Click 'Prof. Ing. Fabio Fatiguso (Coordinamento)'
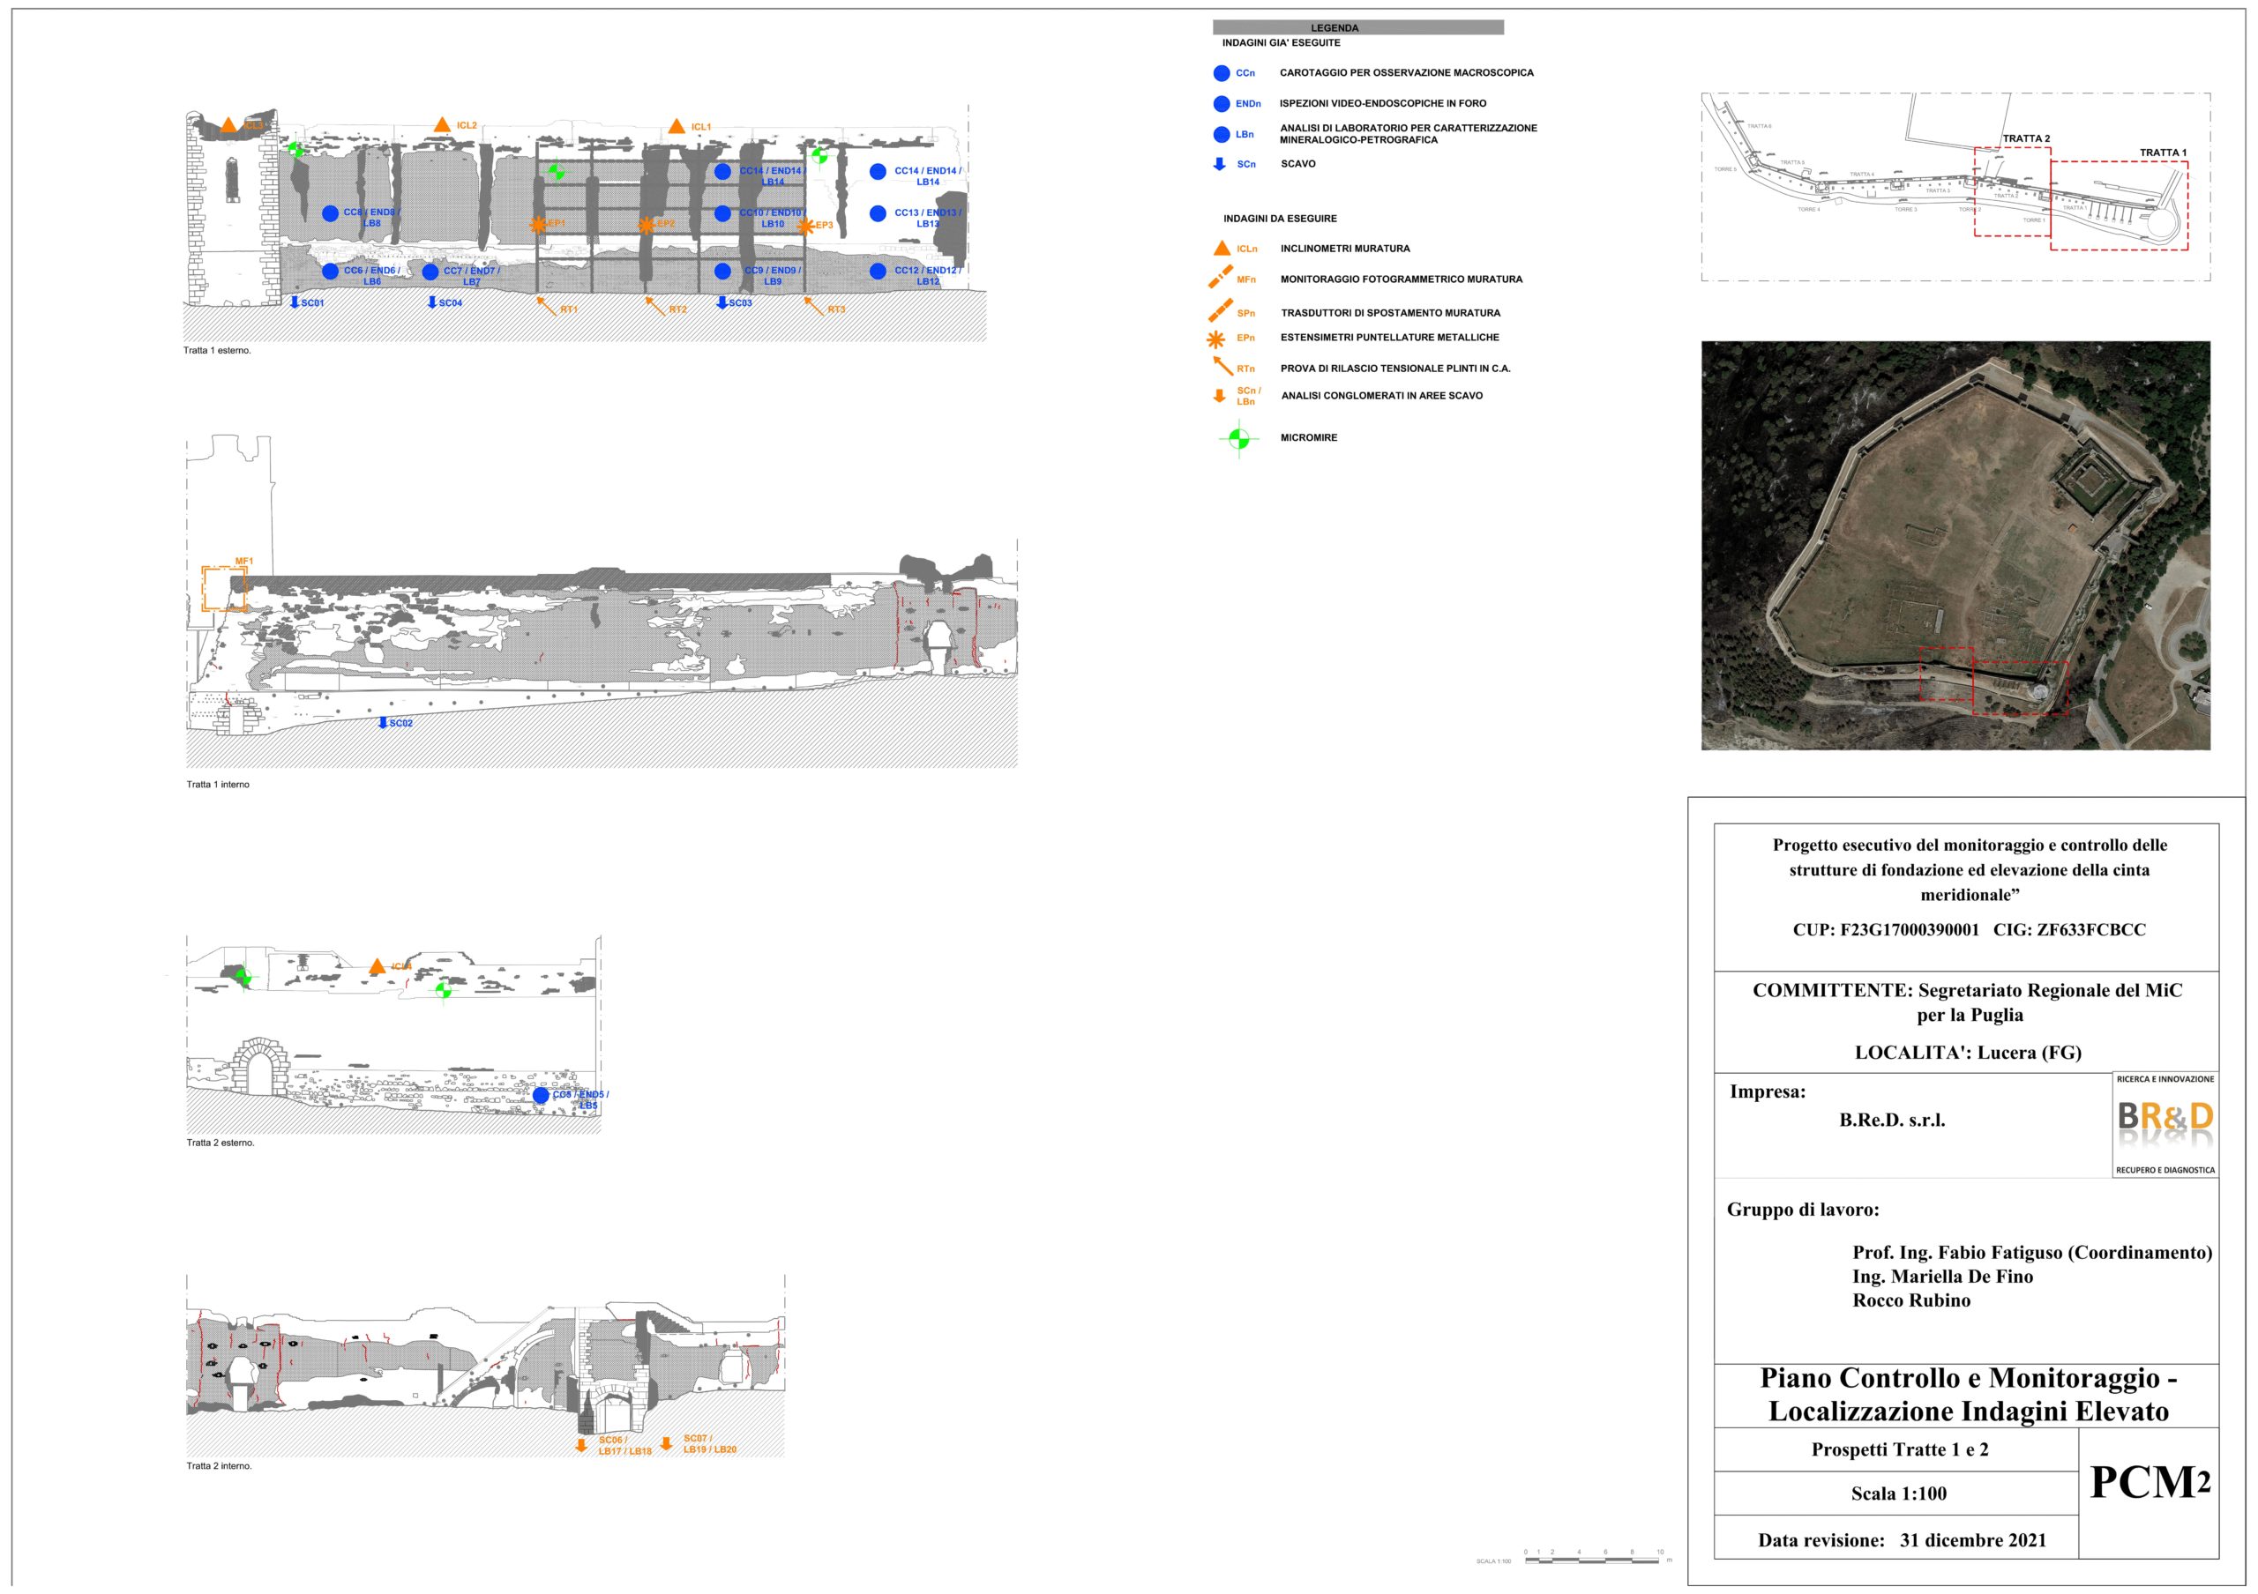This screenshot has height=1594, width=2258. pos(2033,1252)
